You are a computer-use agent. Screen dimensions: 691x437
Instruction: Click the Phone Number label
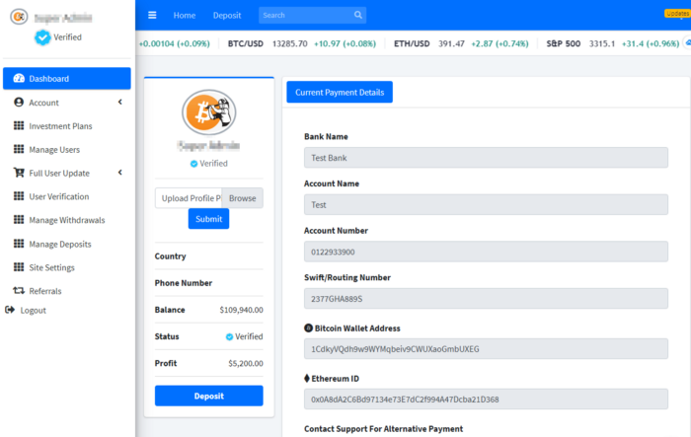[184, 283]
